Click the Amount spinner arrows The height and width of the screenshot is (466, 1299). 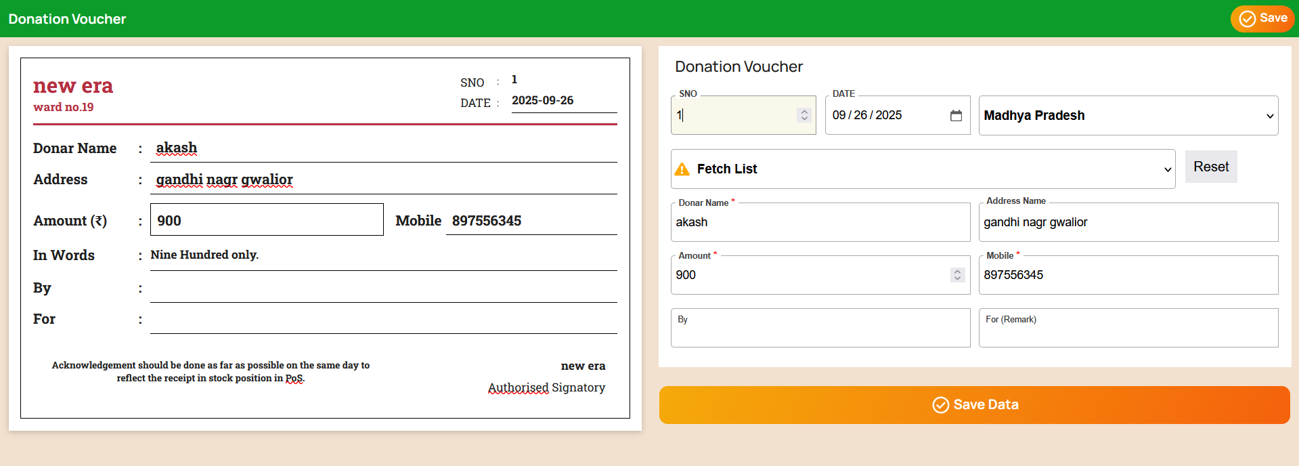point(957,275)
